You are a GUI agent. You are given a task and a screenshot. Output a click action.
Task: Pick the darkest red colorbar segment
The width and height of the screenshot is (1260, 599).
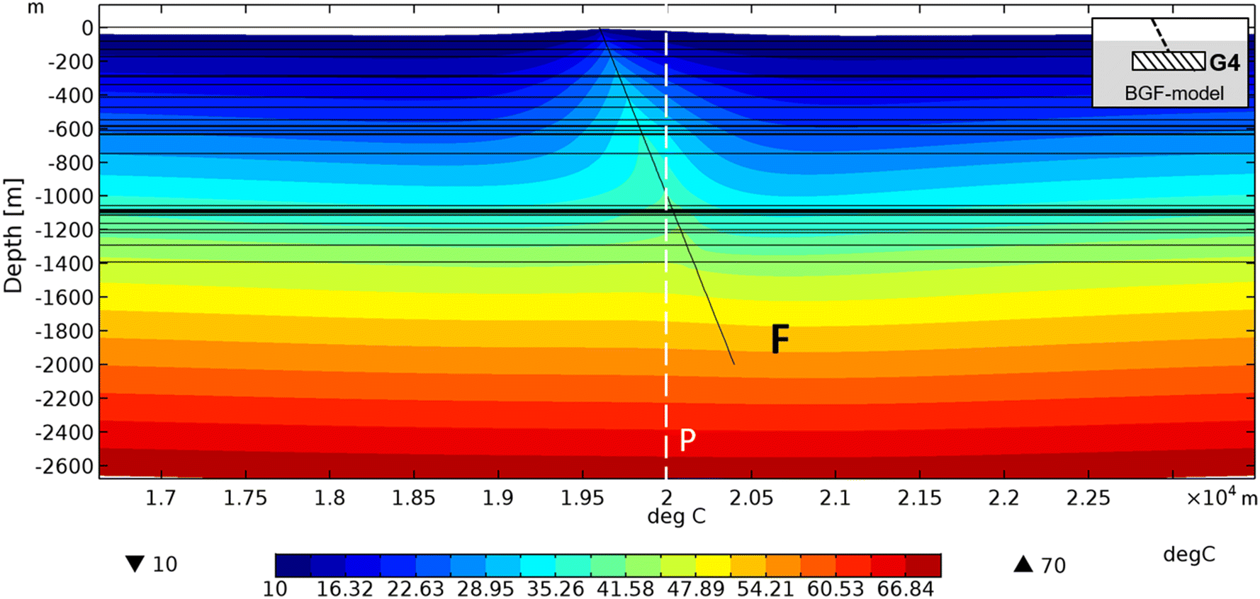(x=923, y=566)
